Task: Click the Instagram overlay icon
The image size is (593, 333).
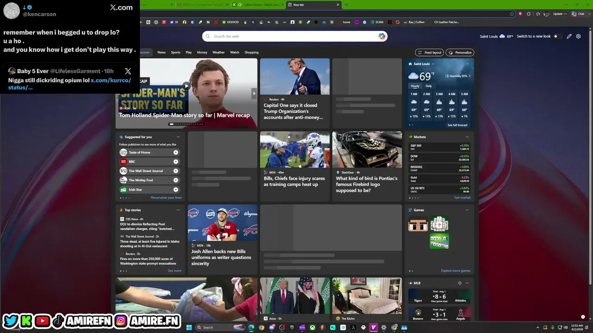Action: coord(121,321)
